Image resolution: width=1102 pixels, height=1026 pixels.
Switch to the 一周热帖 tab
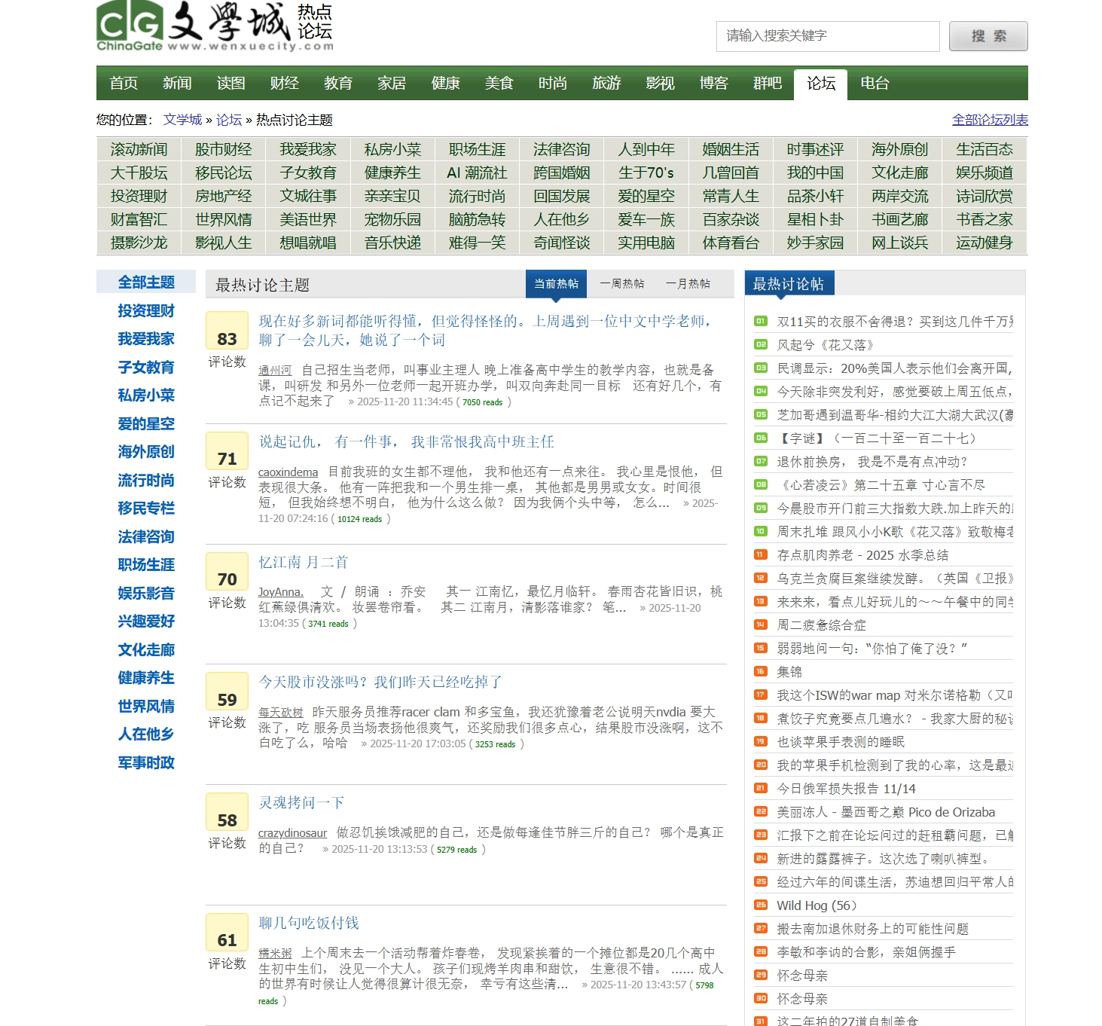click(621, 283)
